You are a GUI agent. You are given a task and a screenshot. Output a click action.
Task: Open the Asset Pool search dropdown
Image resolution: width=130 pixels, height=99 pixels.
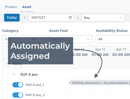pyautogui.click(x=71, y=39)
